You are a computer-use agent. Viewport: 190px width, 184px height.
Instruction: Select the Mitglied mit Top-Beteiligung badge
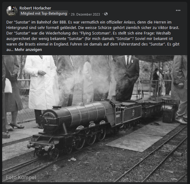pyautogui.click(x=44, y=13)
